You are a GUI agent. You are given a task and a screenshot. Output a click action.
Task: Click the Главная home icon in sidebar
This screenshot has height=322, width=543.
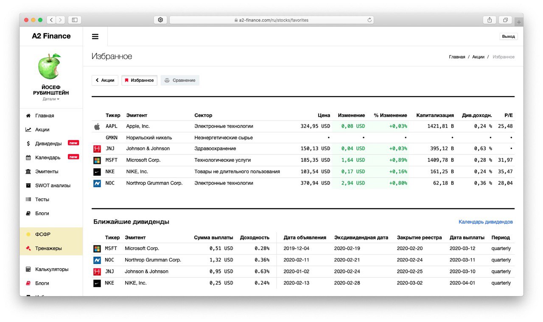click(x=28, y=116)
